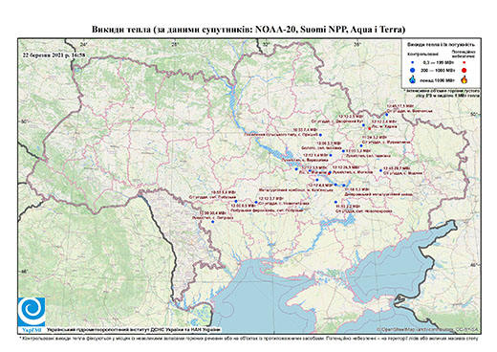
Task: Click the institute name text beside logo
Action: (134, 330)
